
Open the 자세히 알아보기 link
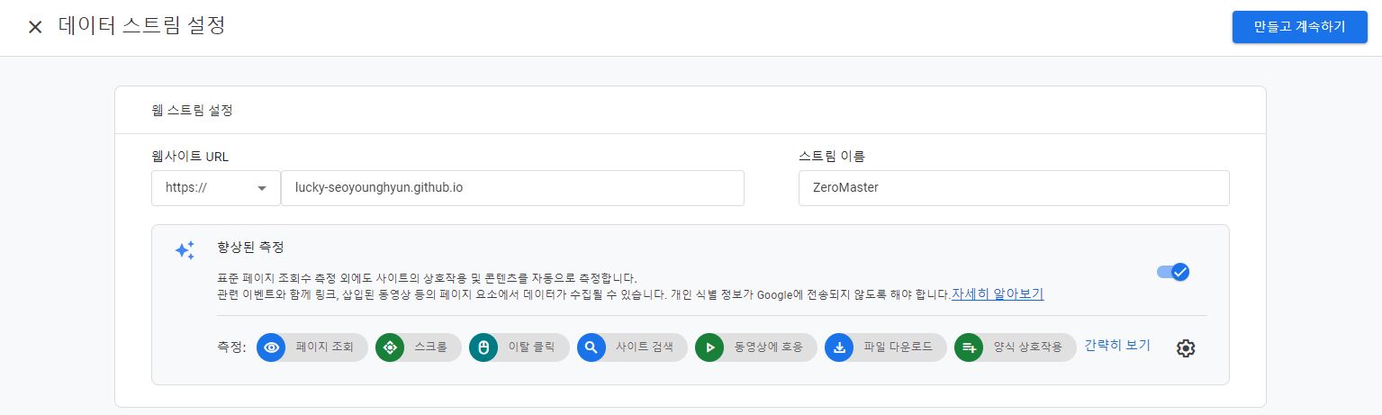(x=998, y=294)
